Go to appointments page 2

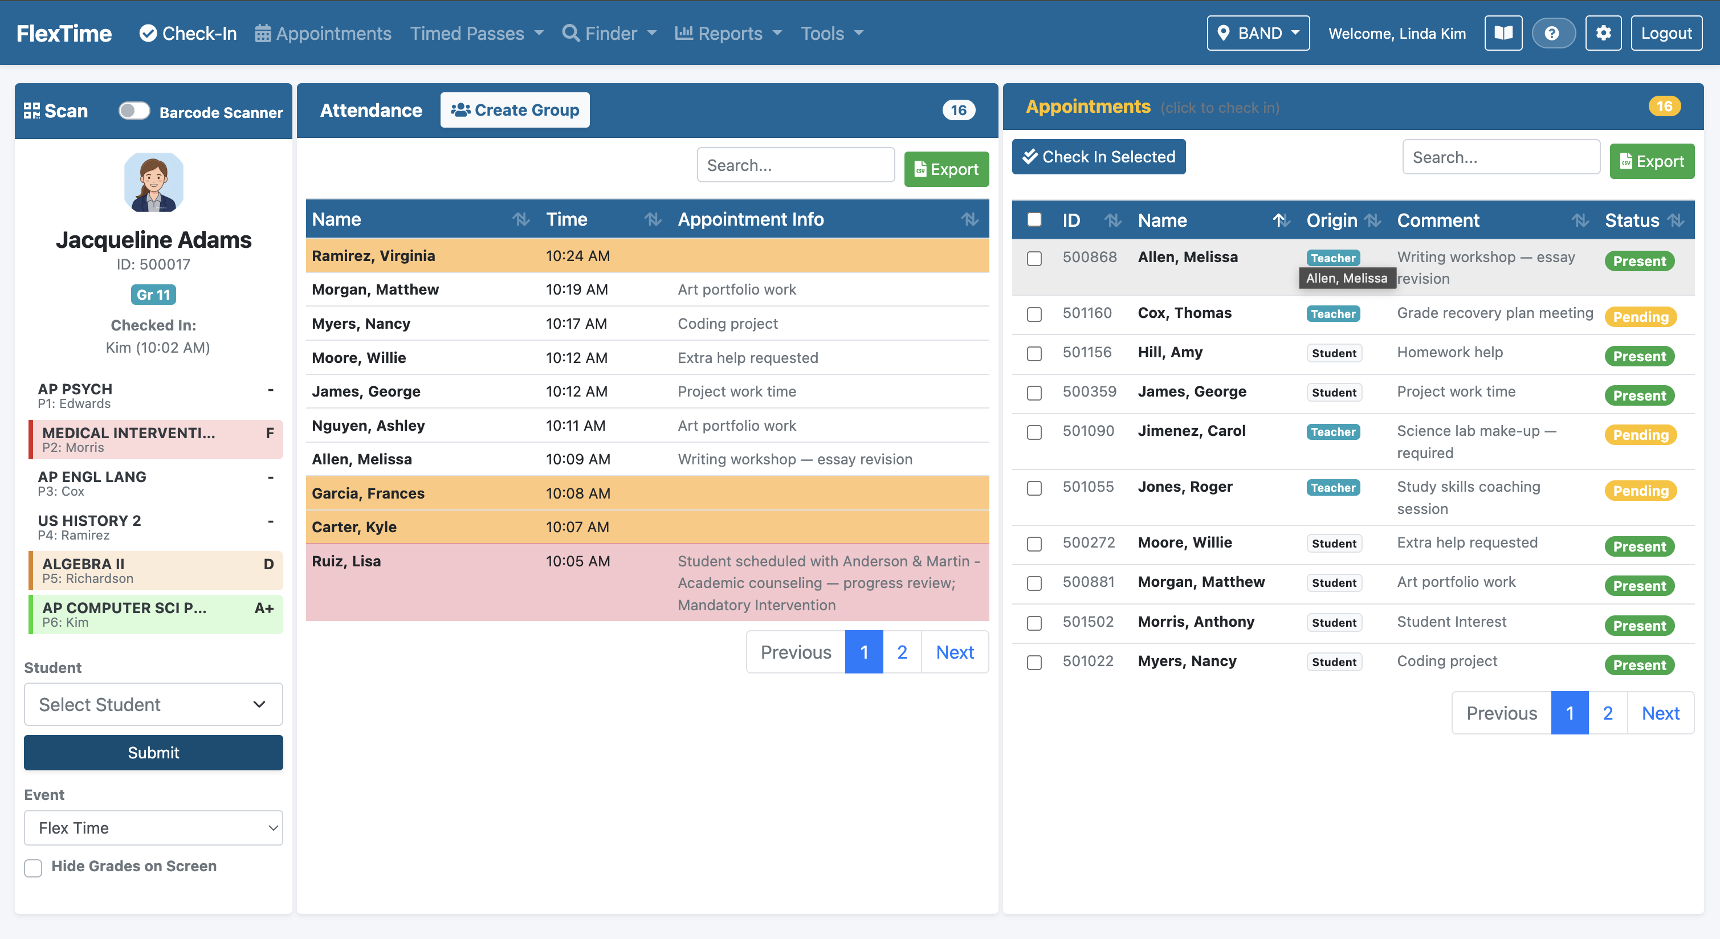click(1608, 713)
